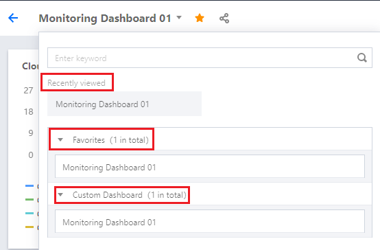Toggle the orange favorite star

tap(200, 18)
